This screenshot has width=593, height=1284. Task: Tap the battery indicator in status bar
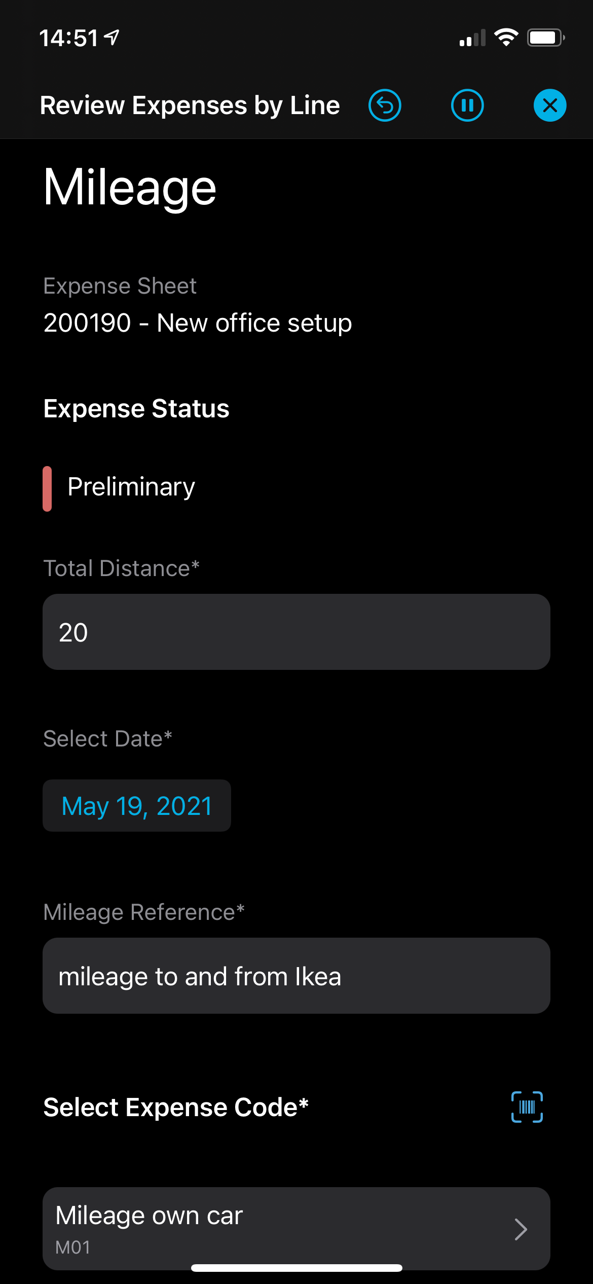point(545,38)
